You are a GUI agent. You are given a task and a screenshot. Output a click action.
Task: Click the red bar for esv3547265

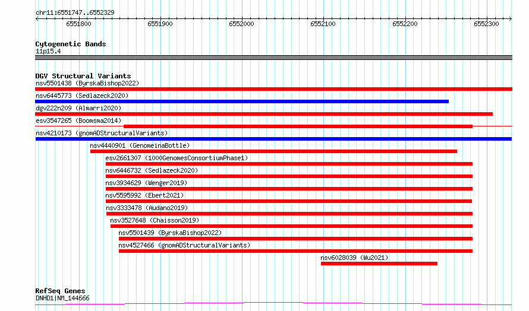coord(298,126)
